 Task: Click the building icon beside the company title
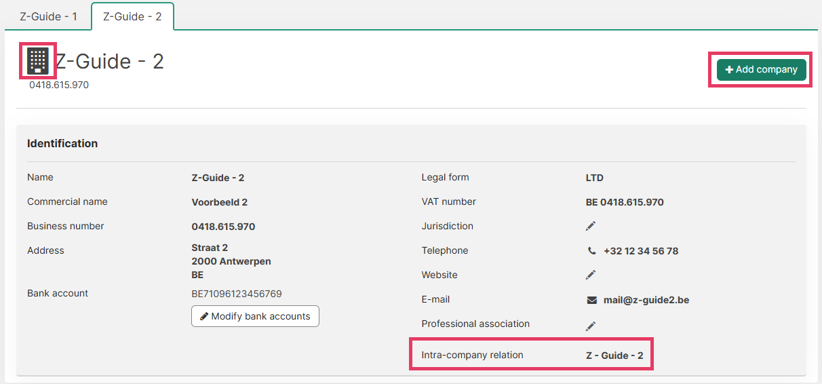pyautogui.click(x=38, y=61)
